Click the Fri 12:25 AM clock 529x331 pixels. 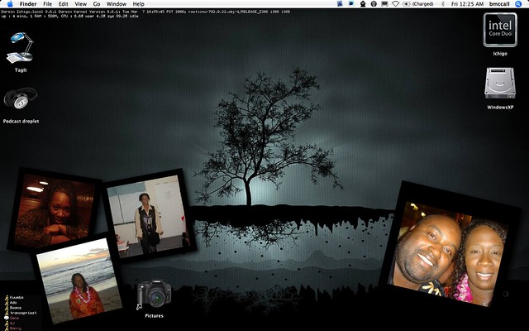click(467, 4)
